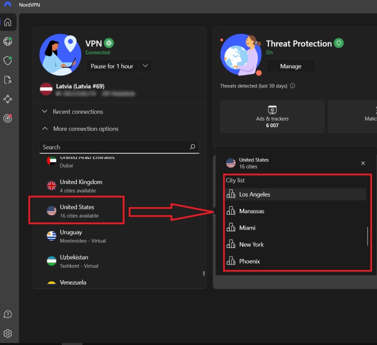Viewport: 377px width, 345px height.
Task: Open the Dark Web Monitor target icon
Action: point(8,118)
